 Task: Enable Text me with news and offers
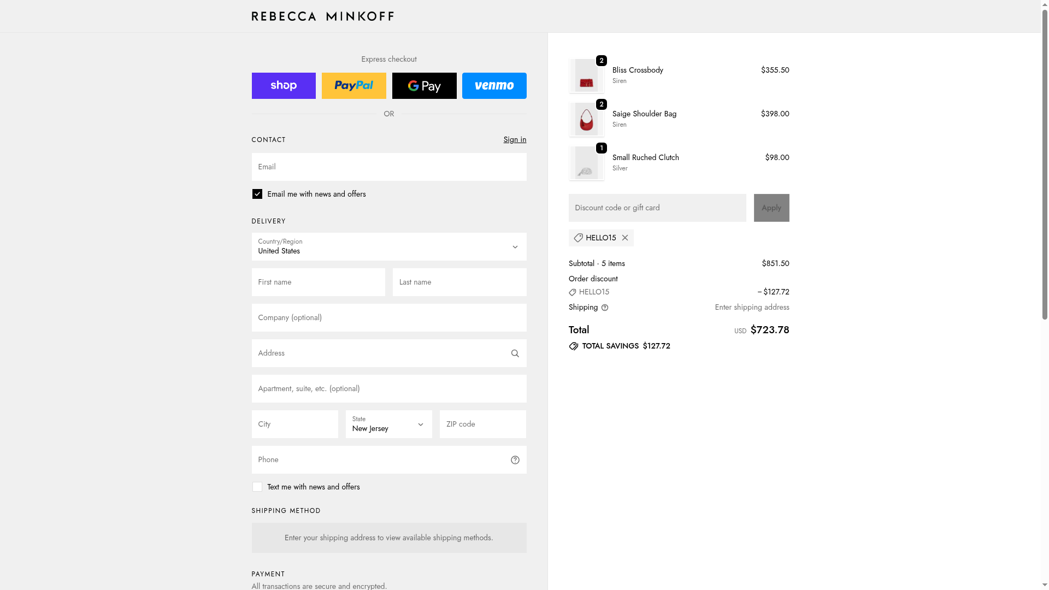pos(257,487)
